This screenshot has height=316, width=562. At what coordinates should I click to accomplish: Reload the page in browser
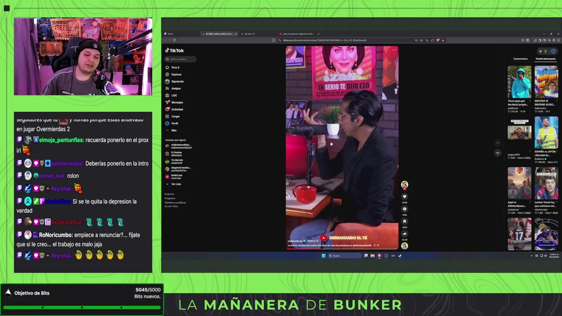tap(174, 40)
